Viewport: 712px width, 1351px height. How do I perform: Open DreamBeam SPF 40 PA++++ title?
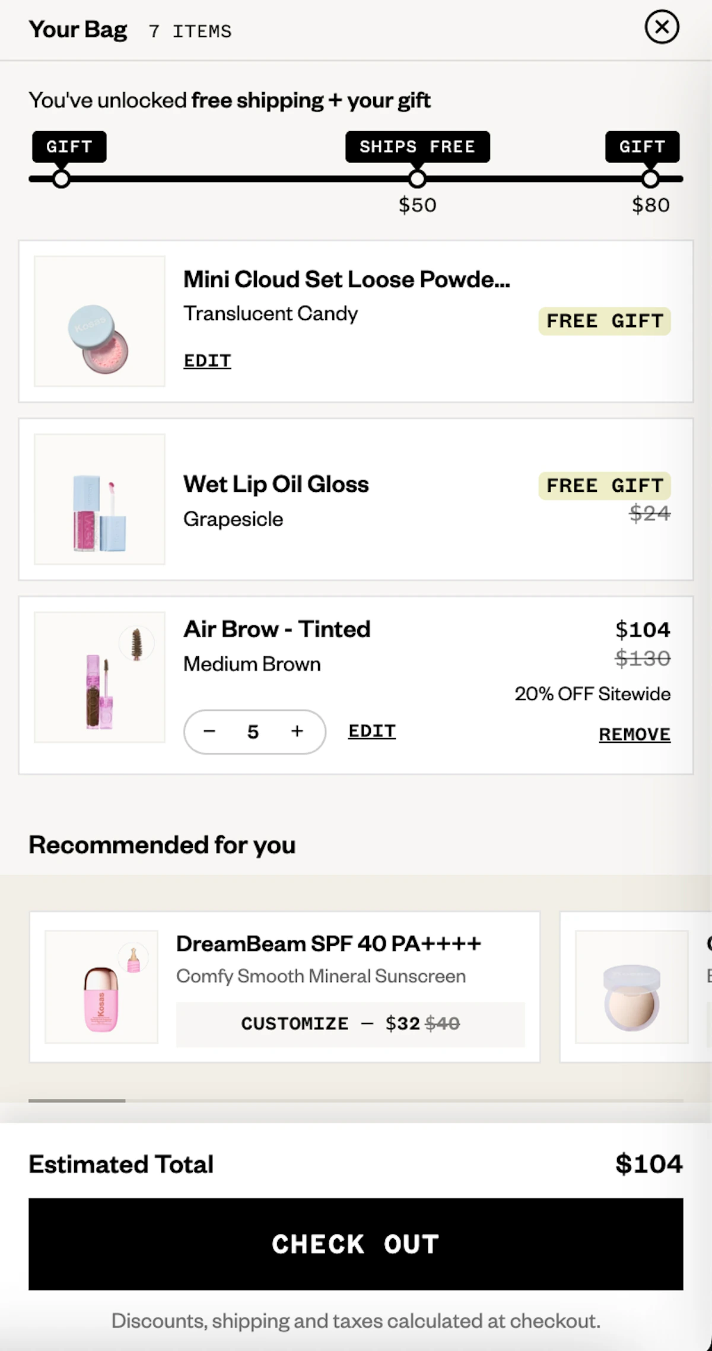click(328, 943)
